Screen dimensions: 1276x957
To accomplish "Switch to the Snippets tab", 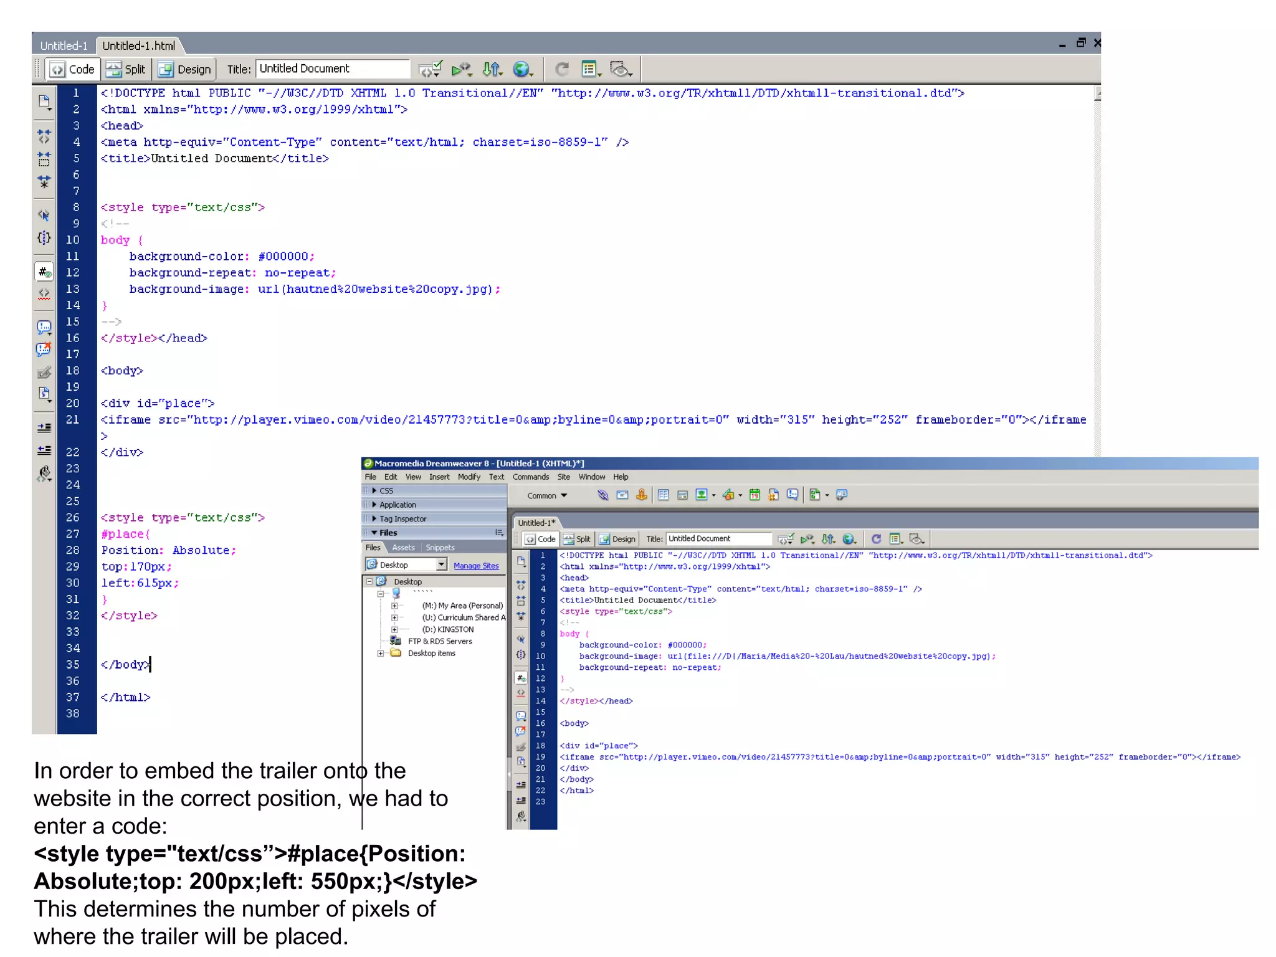I will (440, 548).
